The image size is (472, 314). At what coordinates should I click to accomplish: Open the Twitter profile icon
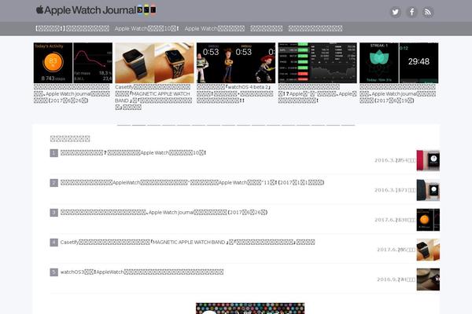pos(395,12)
